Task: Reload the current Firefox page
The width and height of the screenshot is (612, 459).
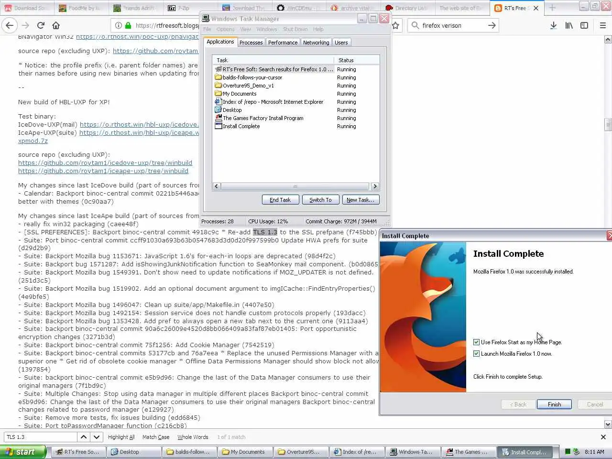Action: pyautogui.click(x=41, y=25)
